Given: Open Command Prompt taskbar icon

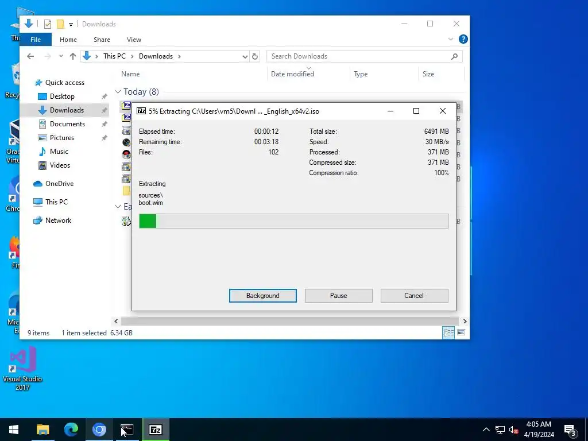Looking at the screenshot, I should tap(127, 430).
